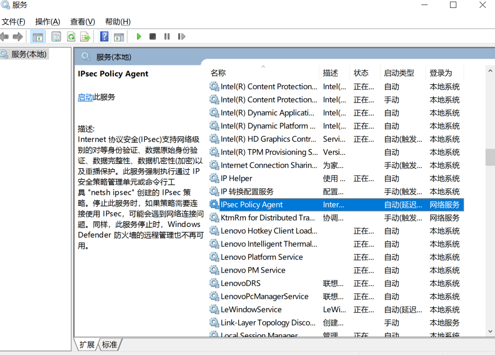Select the Intel(R) TPM Provisioning S... name
The width and height of the screenshot is (495, 355).
point(269,152)
